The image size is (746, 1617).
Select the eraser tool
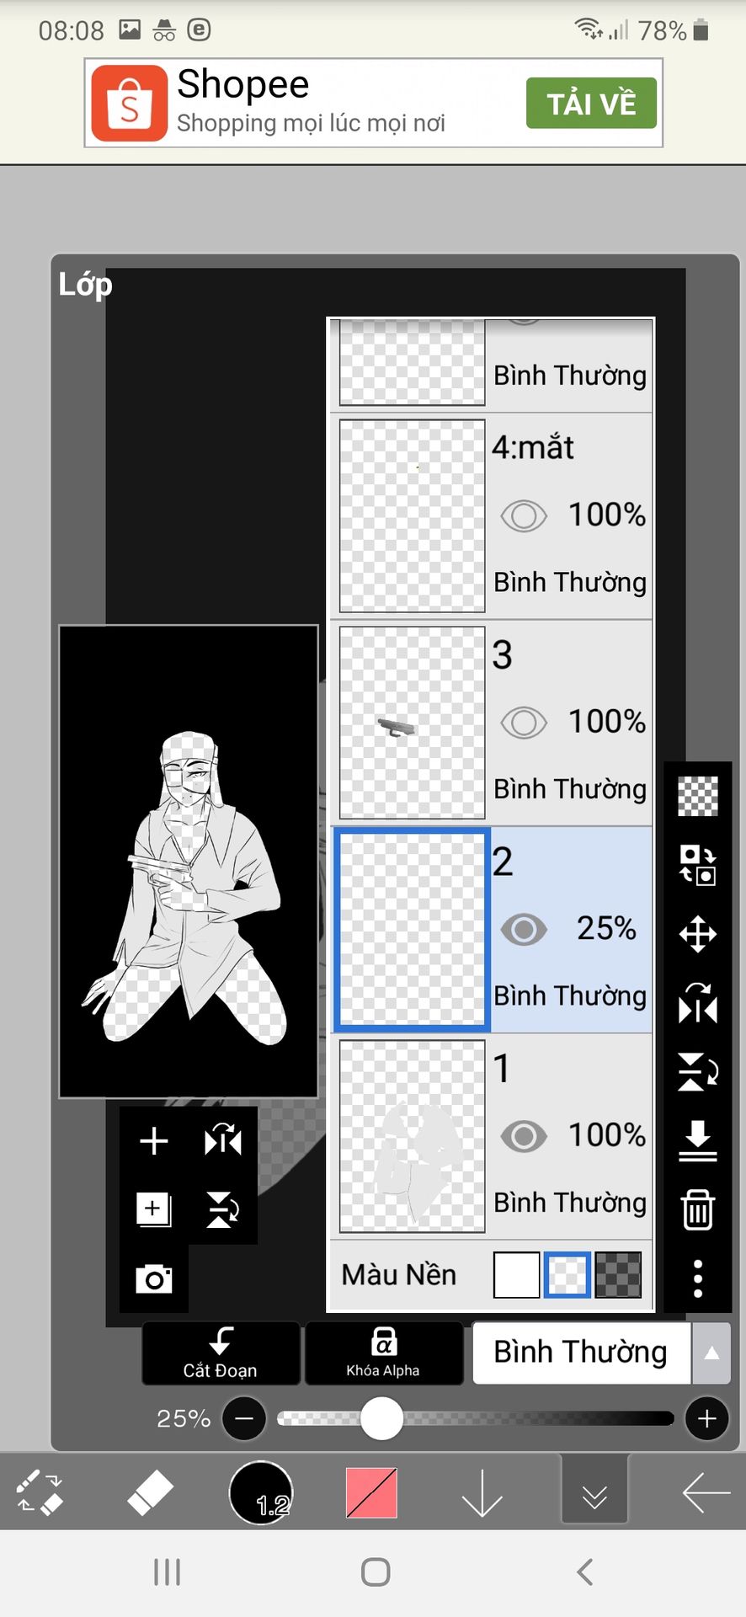(150, 1493)
